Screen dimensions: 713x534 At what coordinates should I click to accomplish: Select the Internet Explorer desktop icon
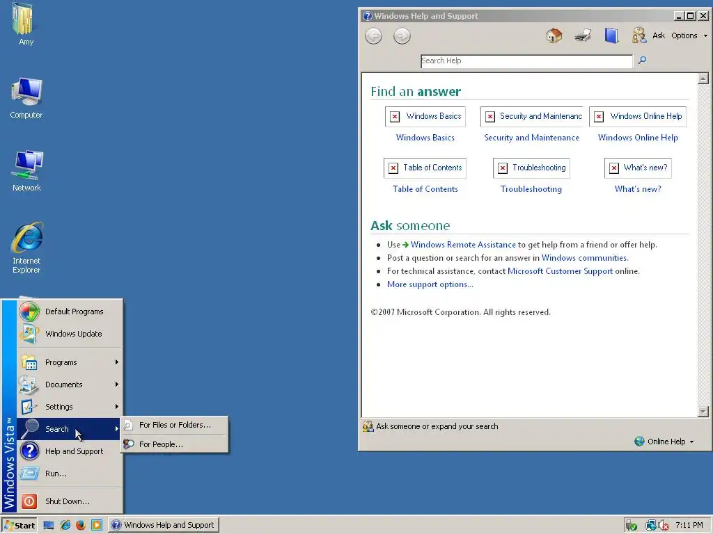pyautogui.click(x=26, y=248)
